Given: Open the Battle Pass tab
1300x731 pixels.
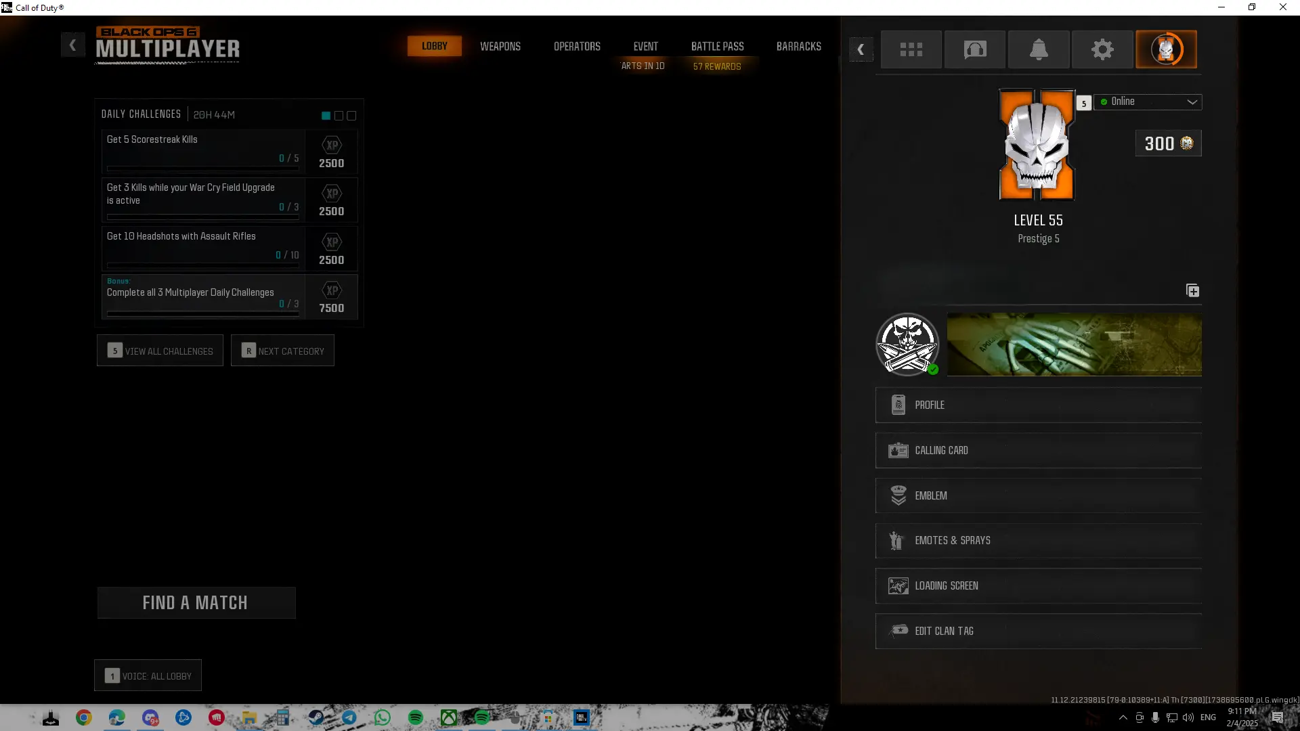Looking at the screenshot, I should pyautogui.click(x=717, y=46).
